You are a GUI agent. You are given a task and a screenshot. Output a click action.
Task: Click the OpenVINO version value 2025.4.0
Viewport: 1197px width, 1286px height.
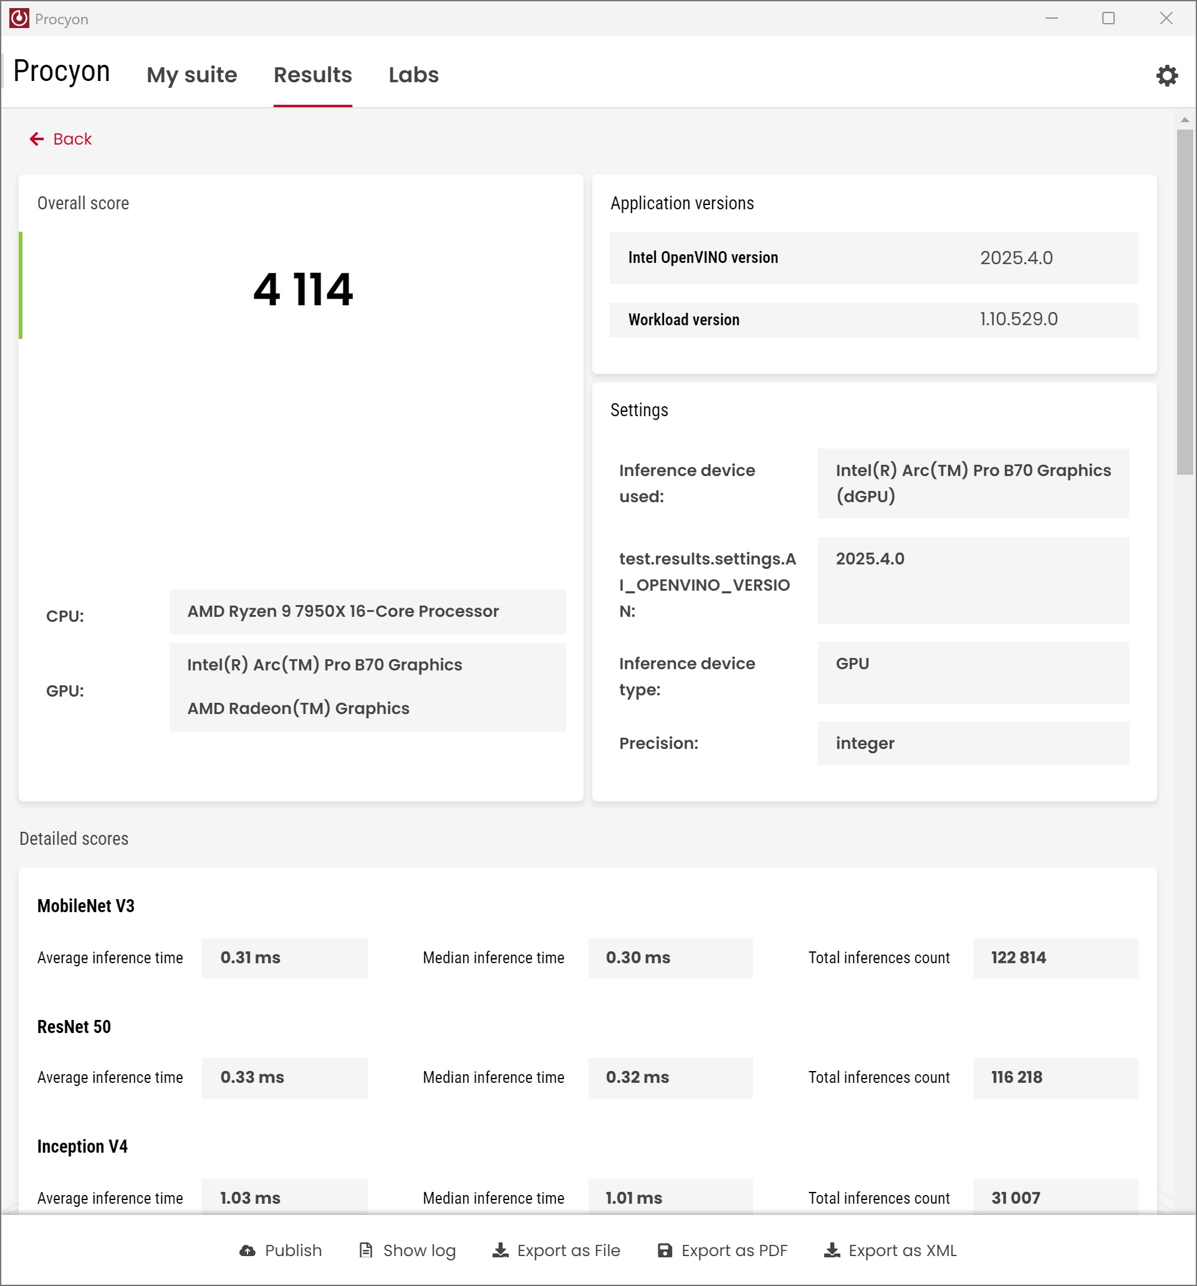tap(1016, 257)
